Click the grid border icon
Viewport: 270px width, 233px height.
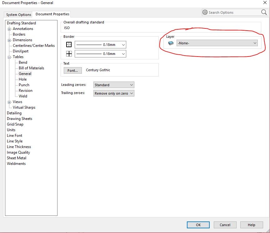click(x=69, y=54)
